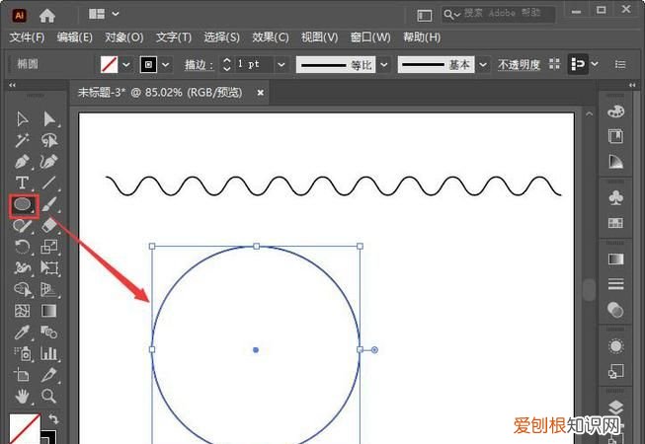Select the Magic Wand tool
The width and height of the screenshot is (645, 444).
click(x=22, y=140)
